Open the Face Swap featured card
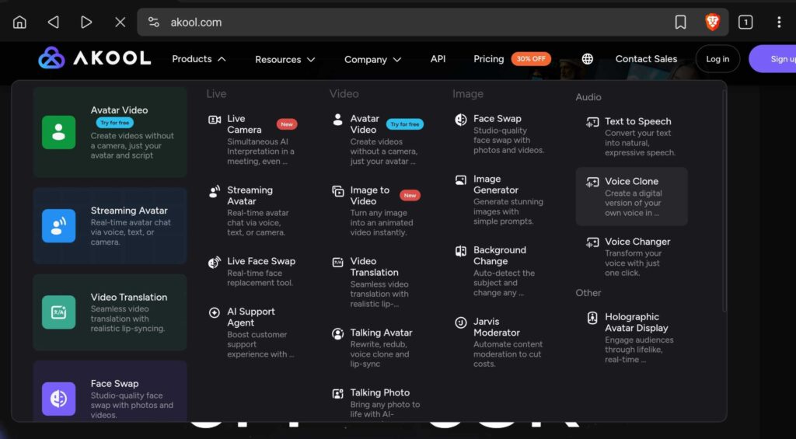This screenshot has width=796, height=439. pyautogui.click(x=110, y=392)
